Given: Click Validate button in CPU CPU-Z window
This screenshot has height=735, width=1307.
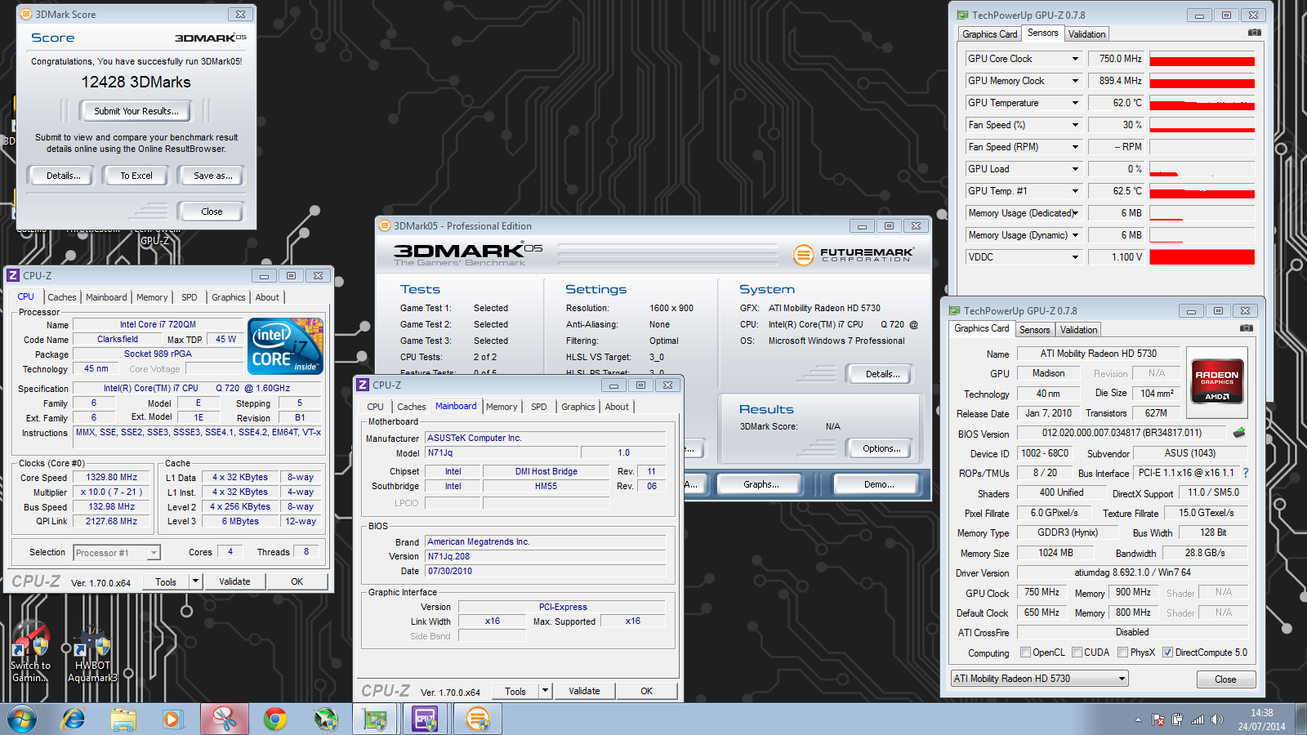Looking at the screenshot, I should (x=234, y=581).
